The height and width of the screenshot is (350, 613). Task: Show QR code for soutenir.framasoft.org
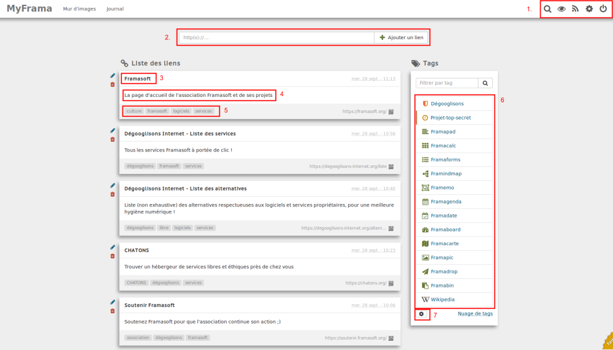[391, 338]
